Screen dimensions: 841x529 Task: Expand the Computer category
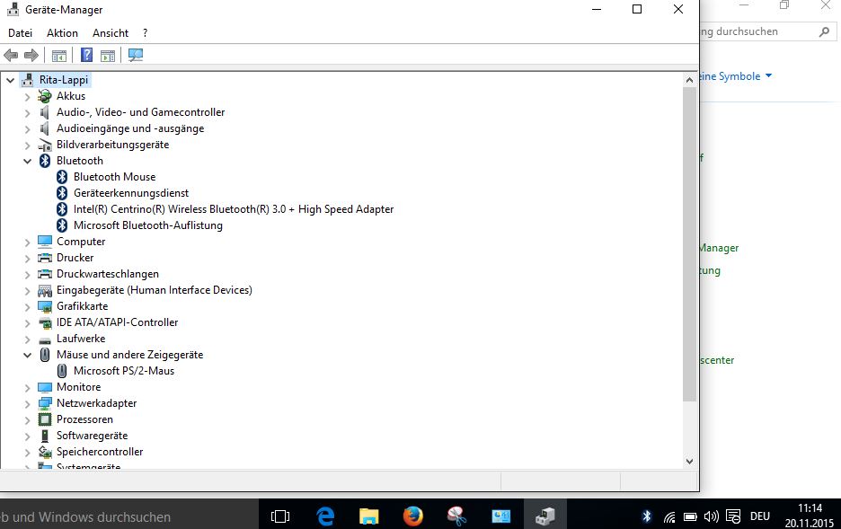tap(27, 242)
